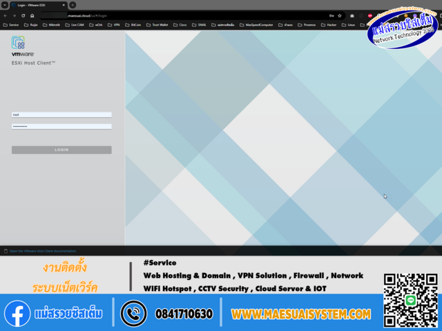Screen dimensions: 442x331
Task: Select the Login - VMware ESXi tab
Action: coord(38,5)
